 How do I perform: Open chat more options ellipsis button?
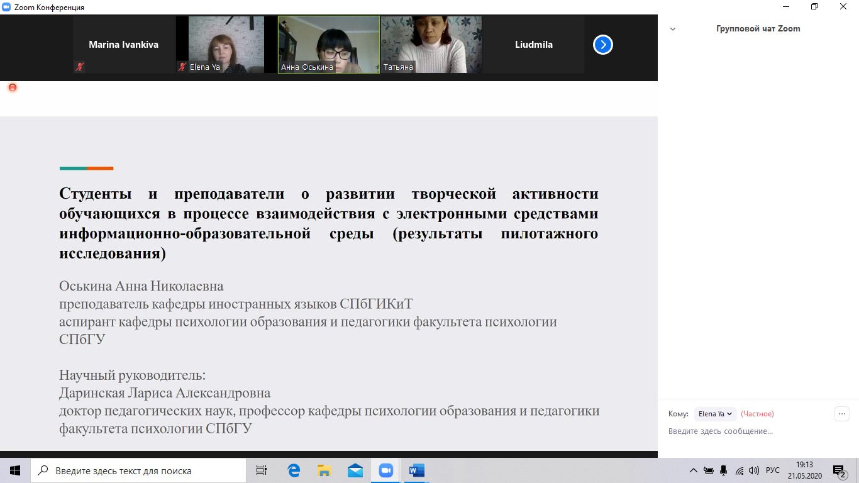[842, 414]
